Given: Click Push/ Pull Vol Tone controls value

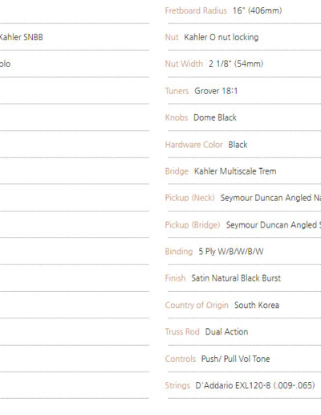Looking at the screenshot, I should click(235, 359).
